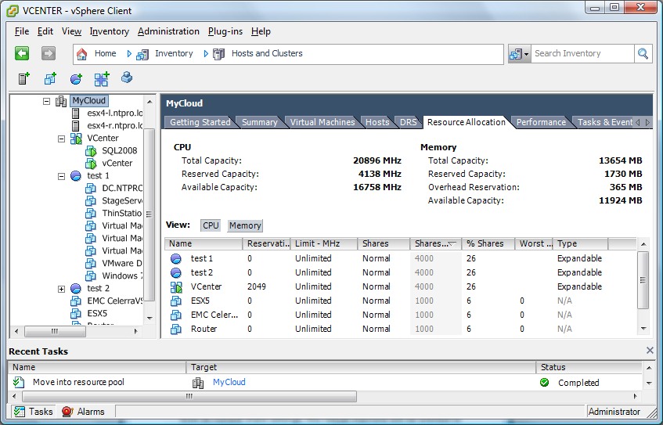This screenshot has width=663, height=425.
Task: Collapse the MyCloud cluster node
Action: click(x=46, y=101)
